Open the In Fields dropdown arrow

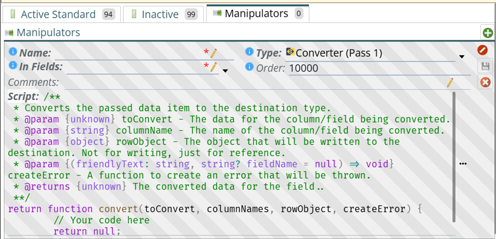pyautogui.click(x=225, y=70)
